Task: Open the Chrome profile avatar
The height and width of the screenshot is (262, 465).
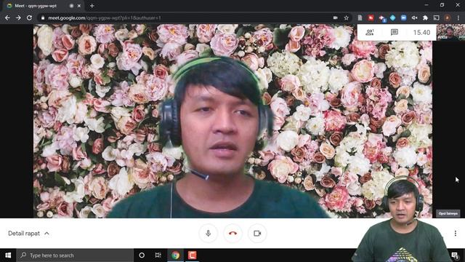Action: (x=448, y=17)
